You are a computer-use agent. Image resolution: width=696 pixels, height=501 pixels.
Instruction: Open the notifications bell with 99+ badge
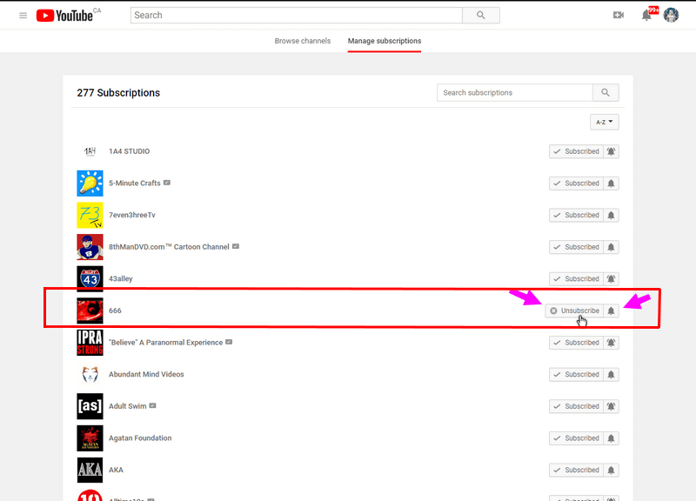point(646,15)
